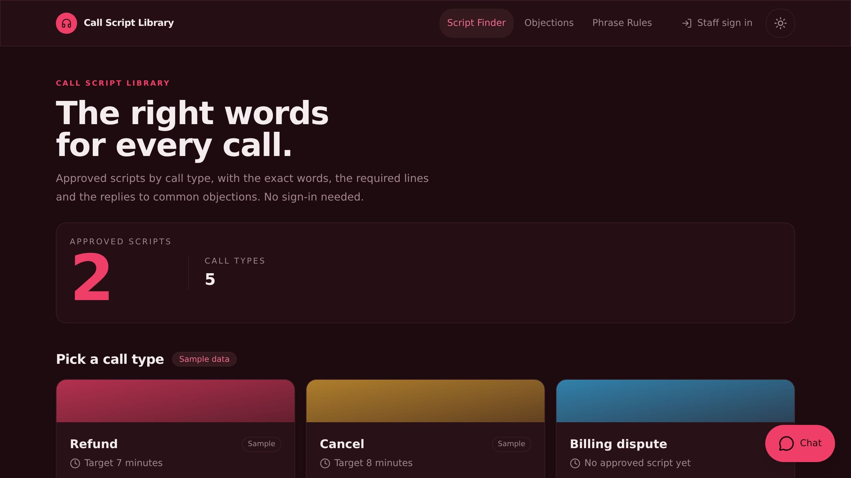Click the Sample tag on Cancel card
The image size is (851, 478).
tap(511, 444)
